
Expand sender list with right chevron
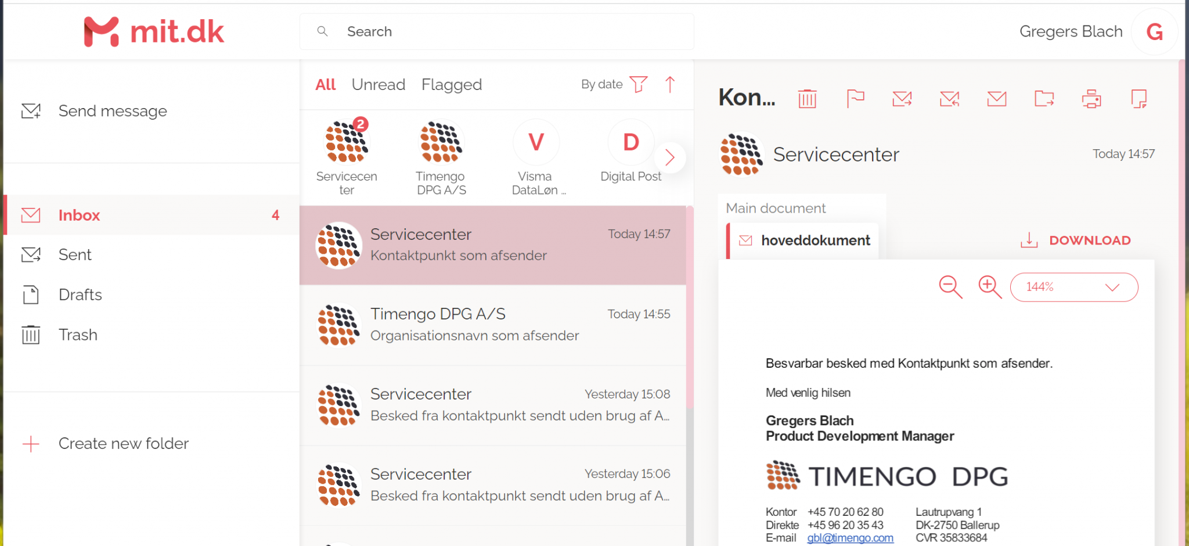click(x=670, y=157)
